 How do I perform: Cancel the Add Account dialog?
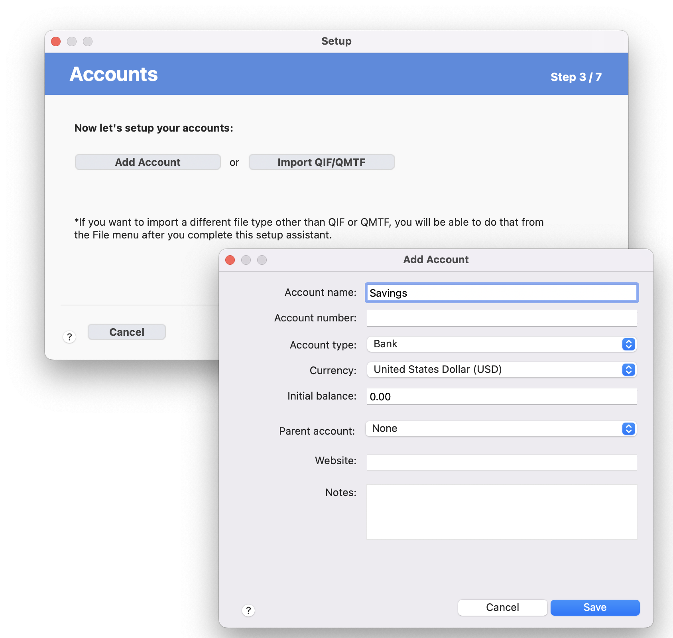coord(502,607)
